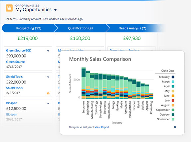This screenshot has width=191, height=142.
Task: Click the July red legend swatch
Action: pyautogui.click(x=173, y=101)
